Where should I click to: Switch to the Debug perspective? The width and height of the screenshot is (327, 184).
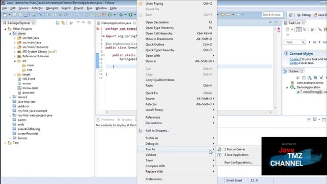pyautogui.click(x=304, y=15)
